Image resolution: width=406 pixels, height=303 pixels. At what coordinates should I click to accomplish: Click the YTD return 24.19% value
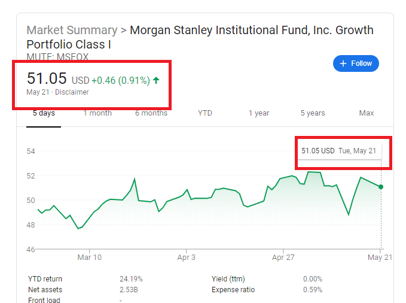[x=131, y=279]
